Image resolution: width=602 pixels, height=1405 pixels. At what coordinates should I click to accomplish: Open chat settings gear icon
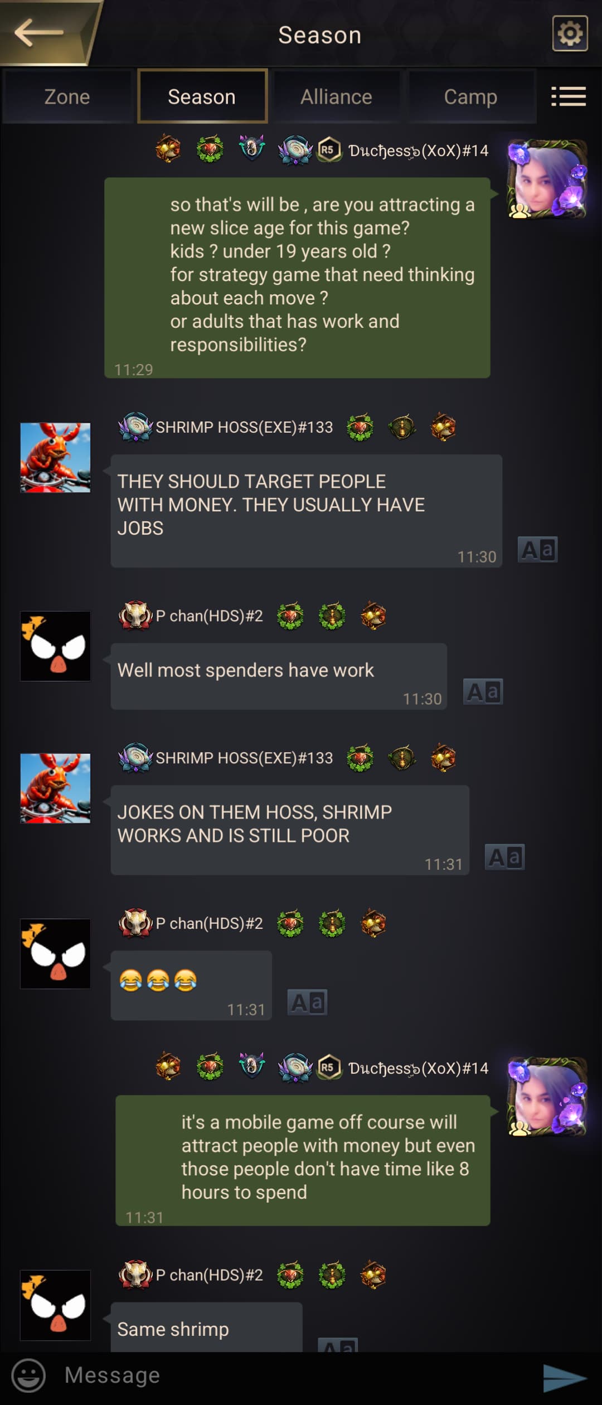click(x=570, y=33)
